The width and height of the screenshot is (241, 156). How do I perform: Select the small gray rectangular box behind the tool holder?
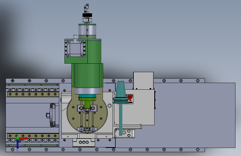(143, 80)
